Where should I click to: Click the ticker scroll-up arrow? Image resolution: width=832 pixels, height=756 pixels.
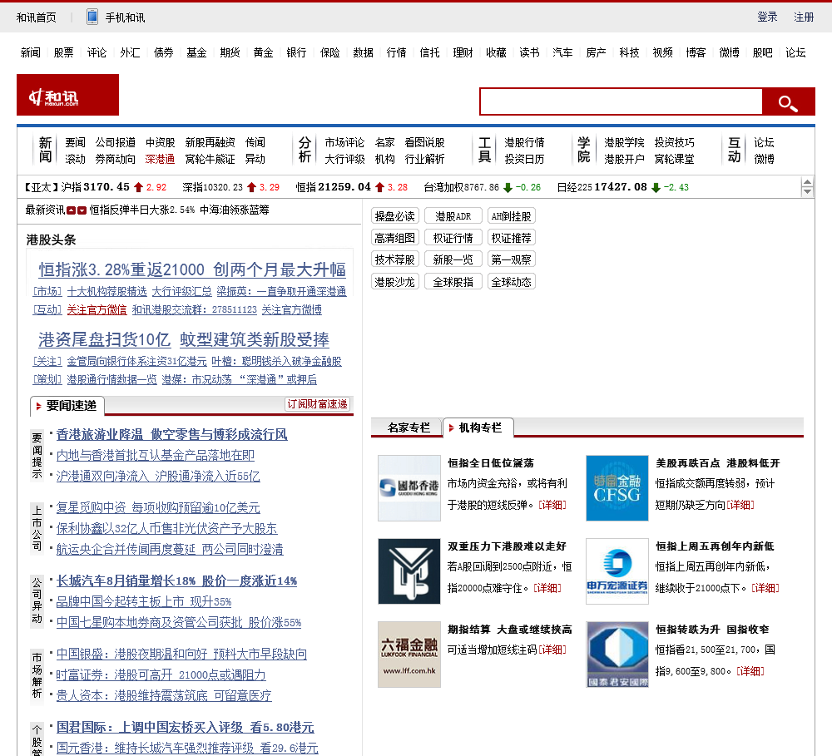807,182
